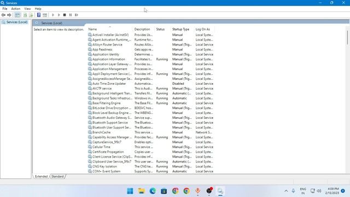Toggle the Show/Hide Action Pane toolbar icon
Image resolution: width=350 pixels, height=197 pixels.
point(45,15)
